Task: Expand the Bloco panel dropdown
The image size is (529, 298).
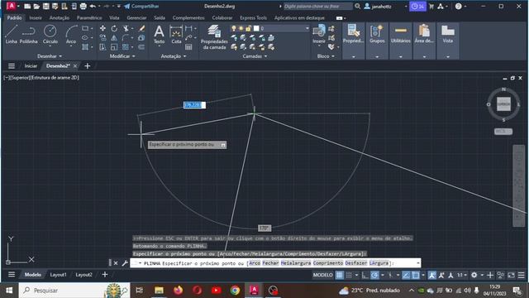Action: coord(326,56)
